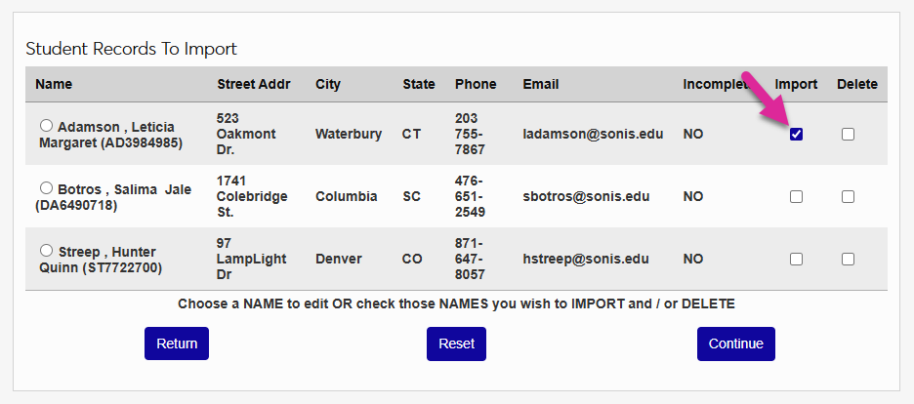Click the Name column header
914x404 pixels.
click(x=54, y=84)
